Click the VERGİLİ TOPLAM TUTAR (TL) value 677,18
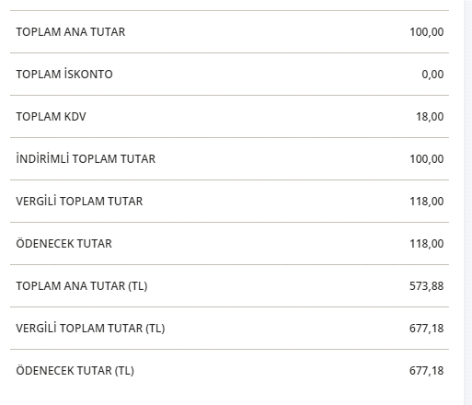Image resolution: width=472 pixels, height=405 pixels. click(427, 329)
